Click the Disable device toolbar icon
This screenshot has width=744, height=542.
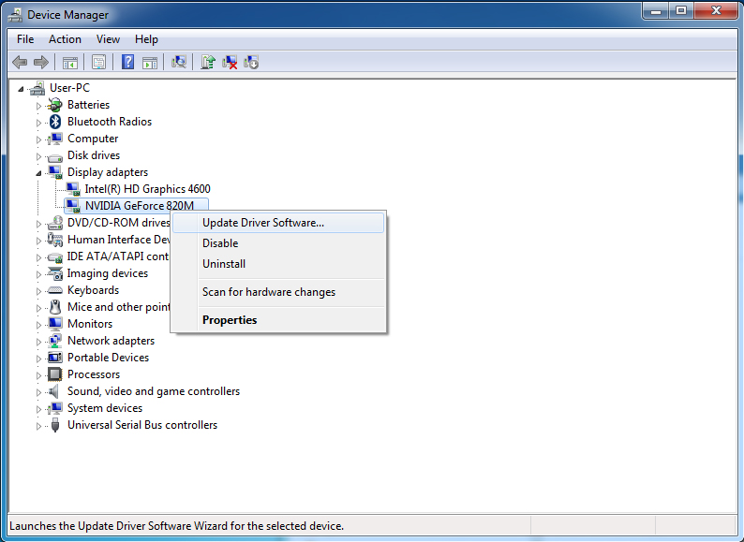pyautogui.click(x=251, y=62)
